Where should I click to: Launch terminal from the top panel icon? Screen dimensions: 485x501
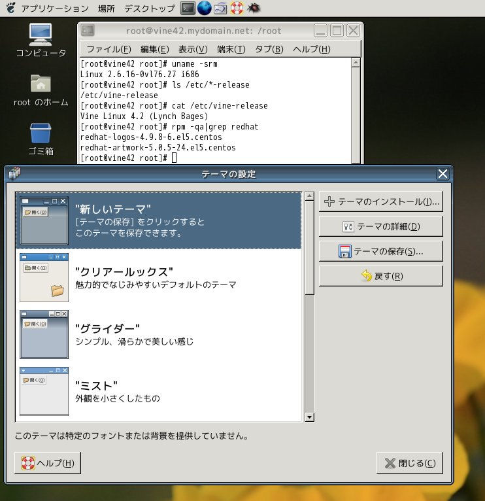188,9
